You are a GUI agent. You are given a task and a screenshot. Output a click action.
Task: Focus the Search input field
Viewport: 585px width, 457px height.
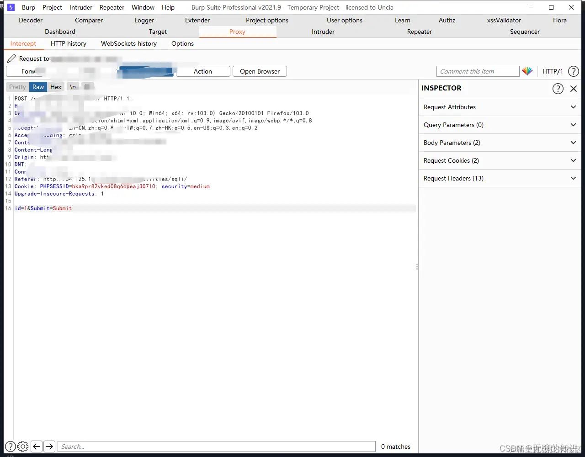pyautogui.click(x=217, y=446)
